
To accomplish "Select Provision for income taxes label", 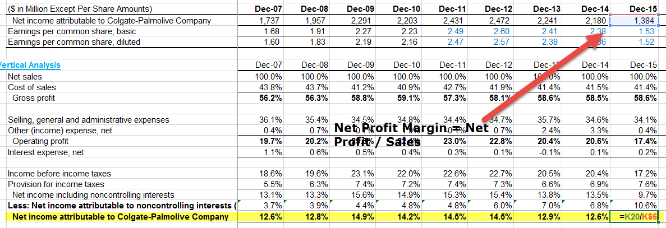I will pos(56,184).
